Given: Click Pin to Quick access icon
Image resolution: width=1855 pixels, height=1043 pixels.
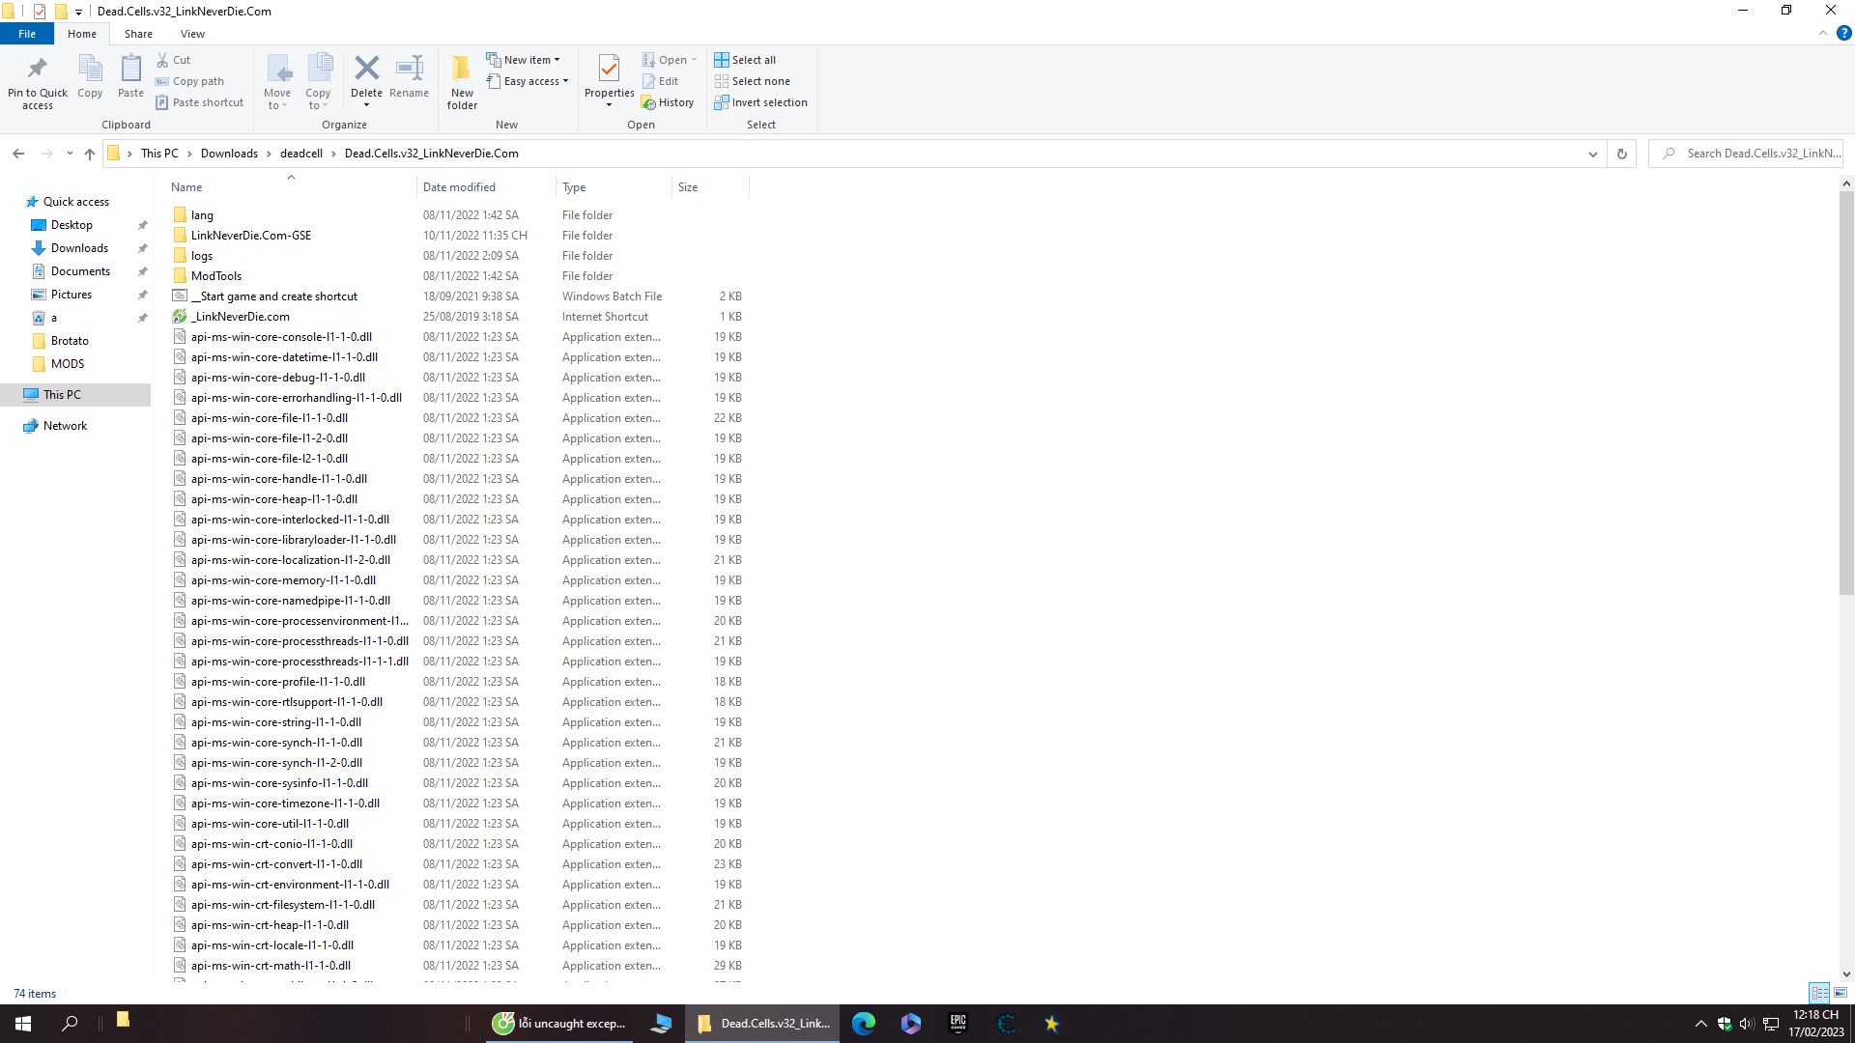Looking at the screenshot, I should point(37,69).
